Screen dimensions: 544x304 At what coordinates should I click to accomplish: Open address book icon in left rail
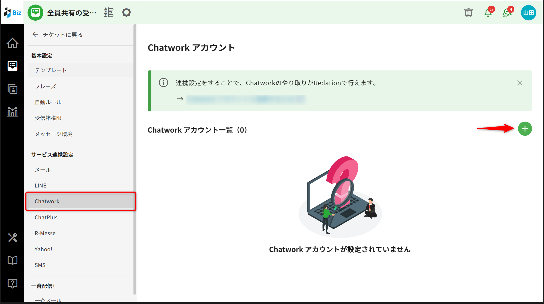[13, 89]
